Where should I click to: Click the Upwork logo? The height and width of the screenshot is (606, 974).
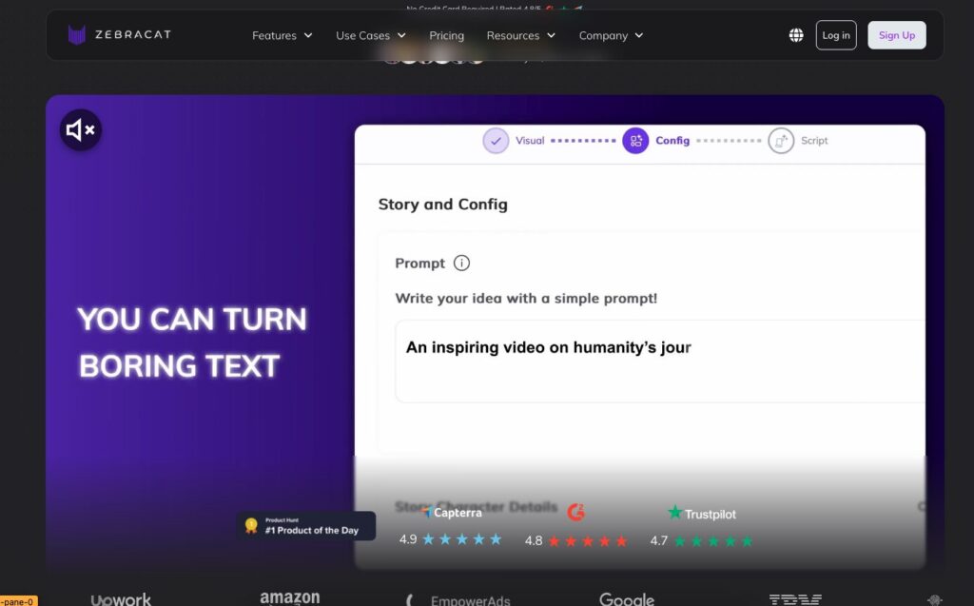121,599
